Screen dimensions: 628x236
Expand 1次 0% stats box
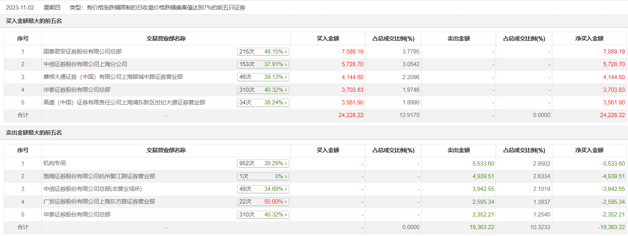[x=286, y=176]
